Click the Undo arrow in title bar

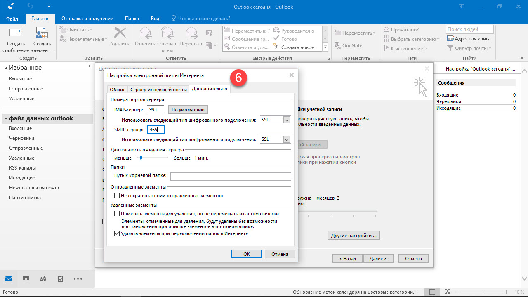point(30,7)
